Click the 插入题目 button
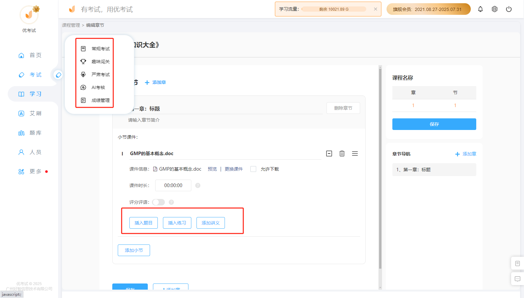This screenshot has width=524, height=298. coord(144,223)
